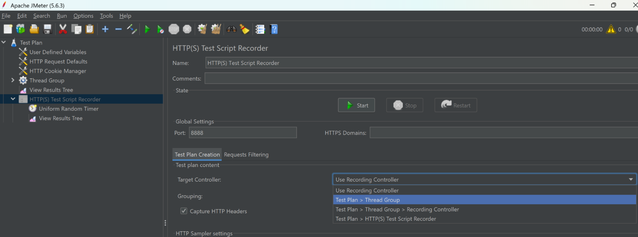Open the Tools menu
638x237 pixels.
(x=107, y=16)
